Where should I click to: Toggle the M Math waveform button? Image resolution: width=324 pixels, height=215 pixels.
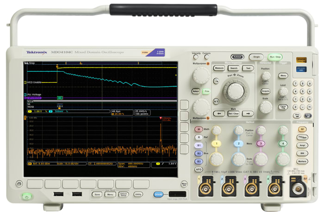199,129
